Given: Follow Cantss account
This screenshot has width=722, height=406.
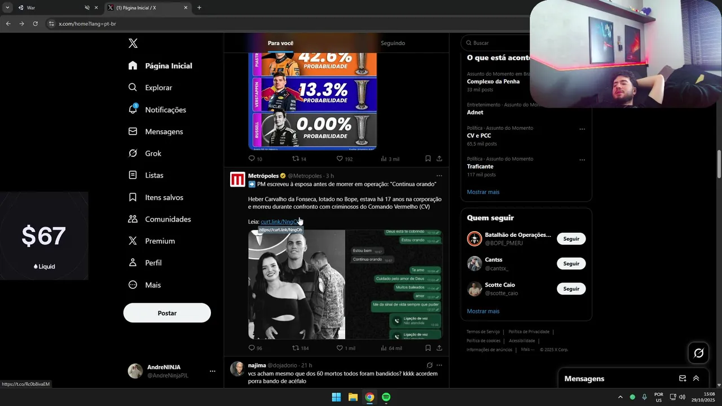Looking at the screenshot, I should [571, 263].
